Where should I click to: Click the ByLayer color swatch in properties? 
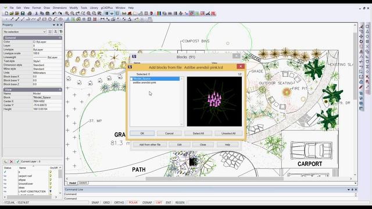(x=34, y=42)
